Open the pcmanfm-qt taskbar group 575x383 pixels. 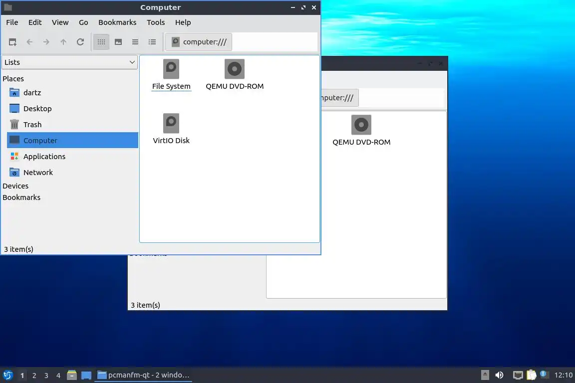click(x=143, y=376)
